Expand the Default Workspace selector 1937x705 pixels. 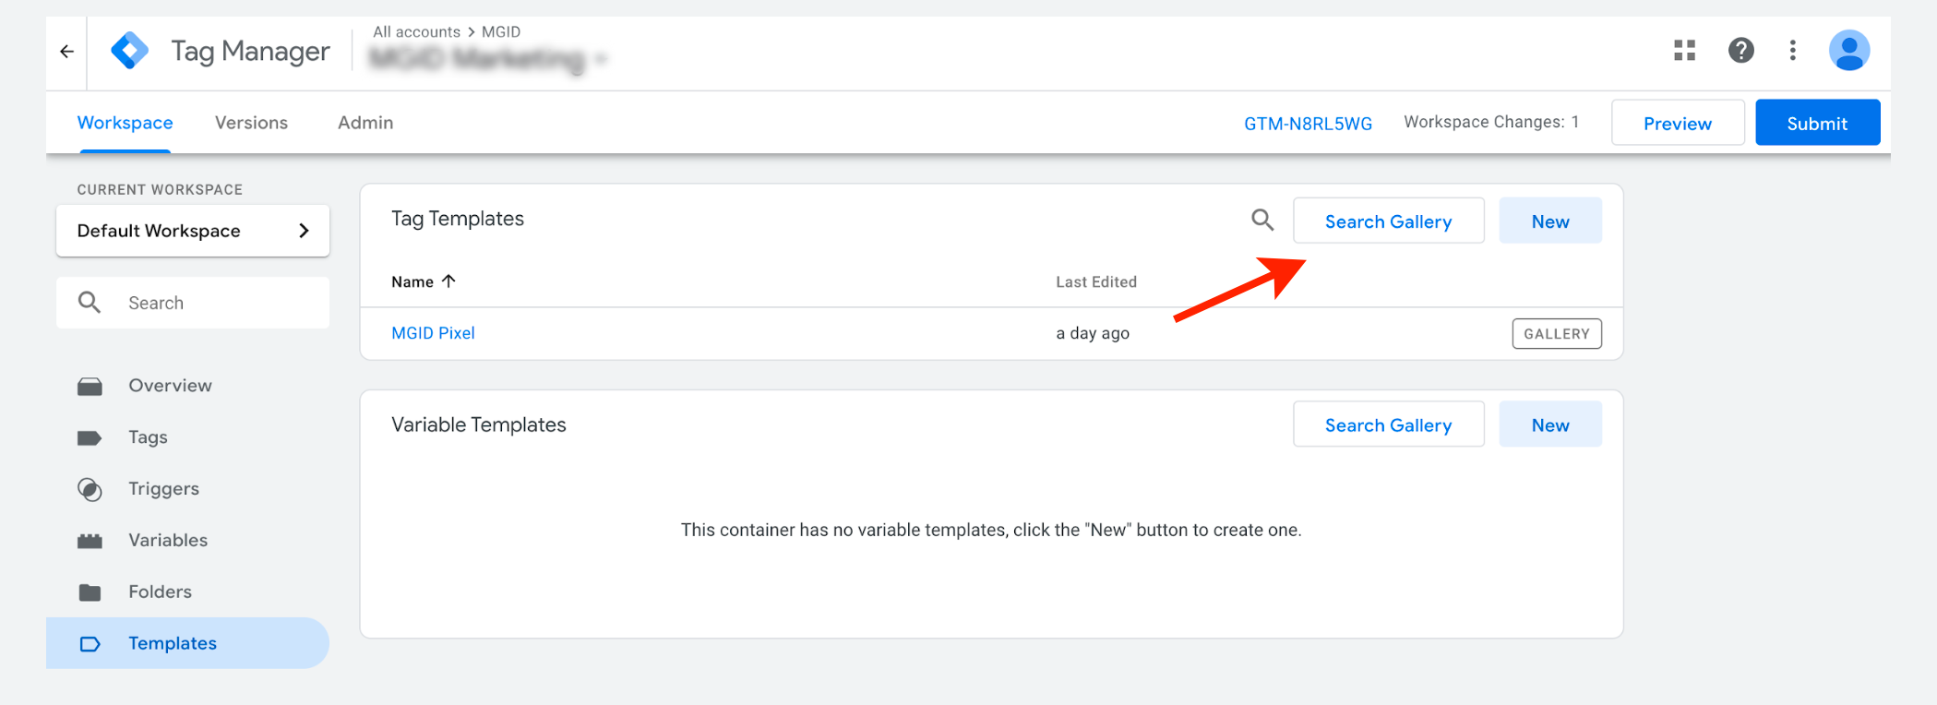[x=193, y=231]
